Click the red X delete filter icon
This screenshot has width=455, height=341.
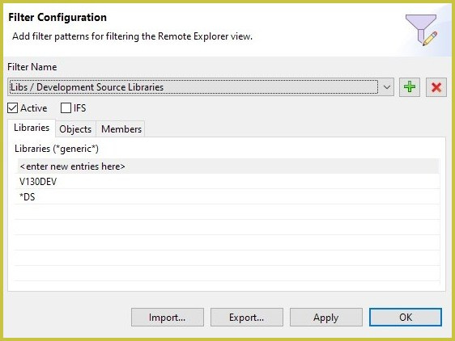coord(436,87)
